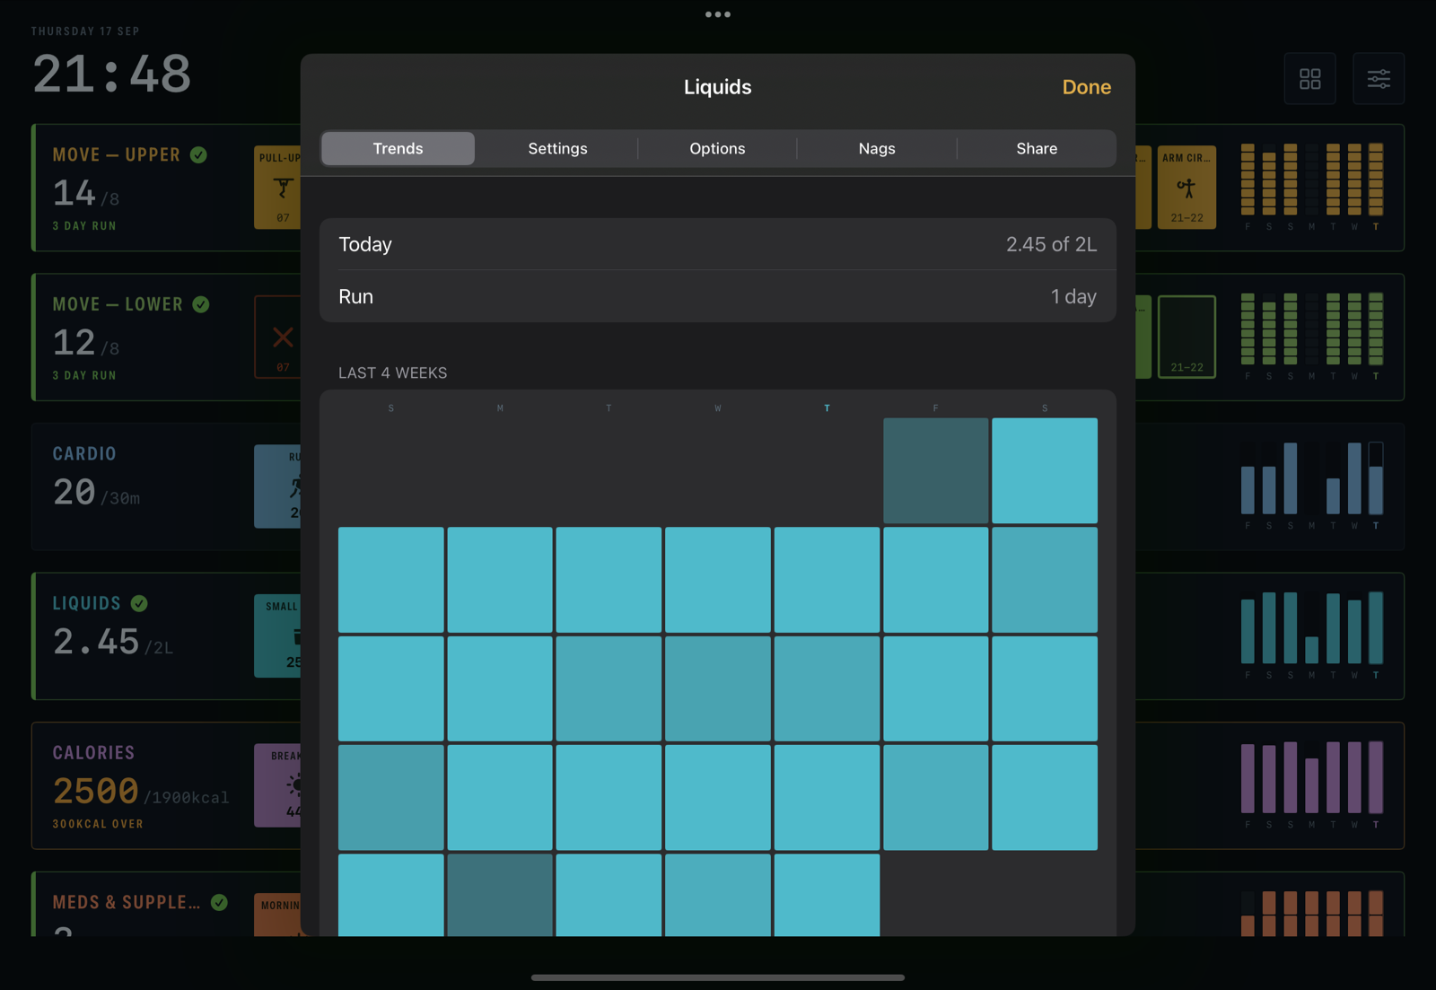Tap the Small drink tile in Liquids
The height and width of the screenshot is (990, 1436).
click(277, 635)
